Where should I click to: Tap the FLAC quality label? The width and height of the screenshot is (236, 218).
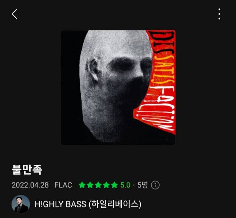(x=63, y=185)
